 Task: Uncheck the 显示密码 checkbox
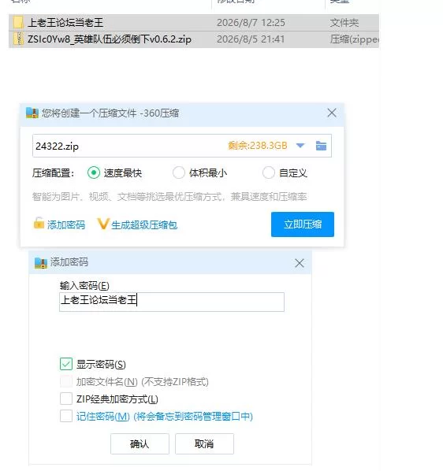(x=66, y=364)
